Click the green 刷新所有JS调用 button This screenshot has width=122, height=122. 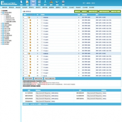click(116, 11)
